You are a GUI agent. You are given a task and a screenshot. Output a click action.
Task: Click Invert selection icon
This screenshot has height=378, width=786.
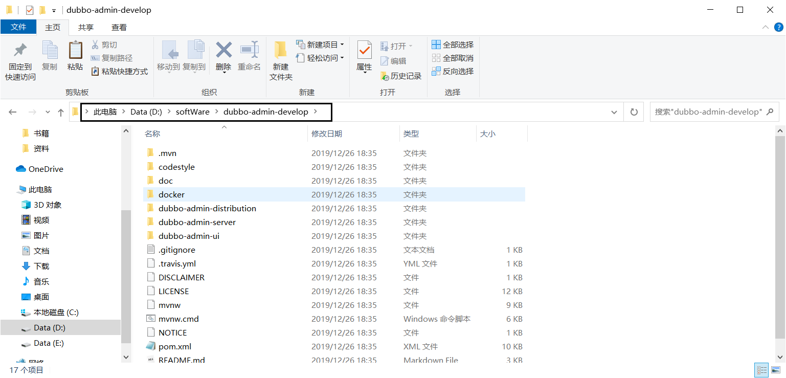436,72
